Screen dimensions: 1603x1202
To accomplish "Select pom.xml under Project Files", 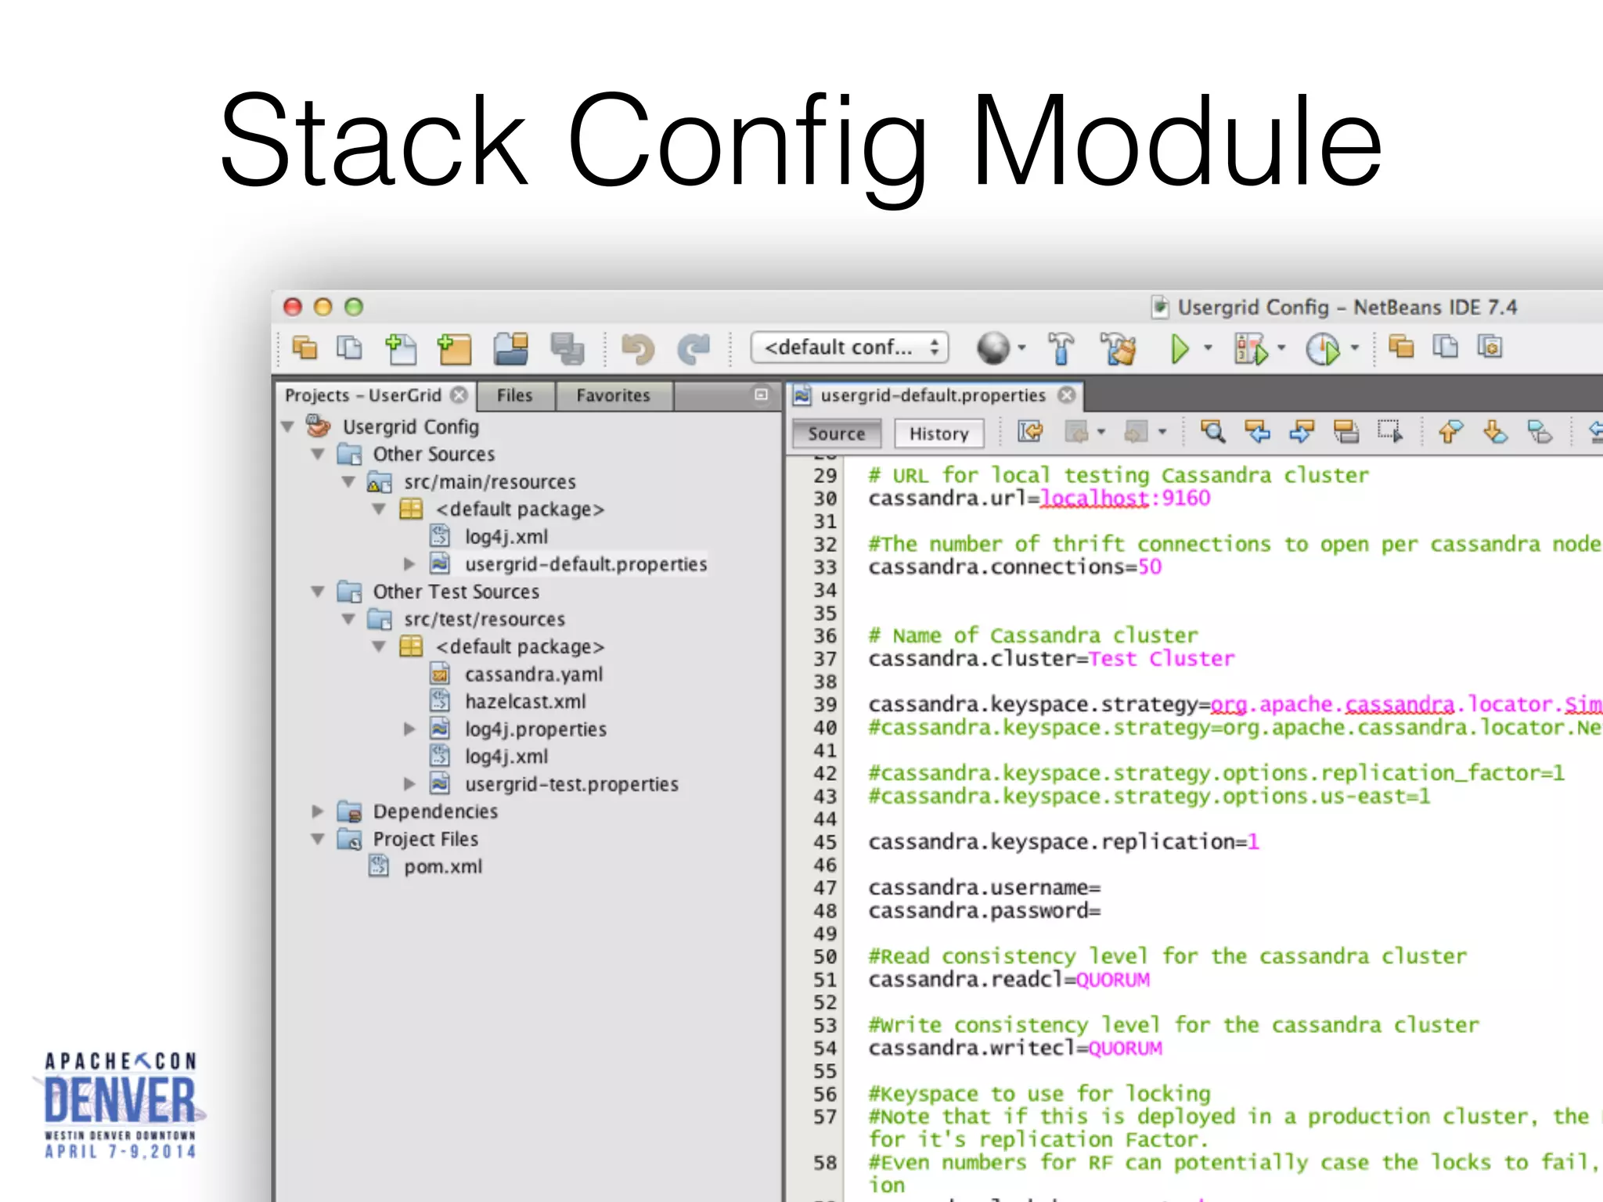I will [443, 867].
